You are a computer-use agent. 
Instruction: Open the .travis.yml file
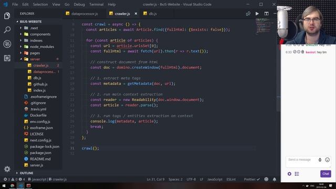38,109
